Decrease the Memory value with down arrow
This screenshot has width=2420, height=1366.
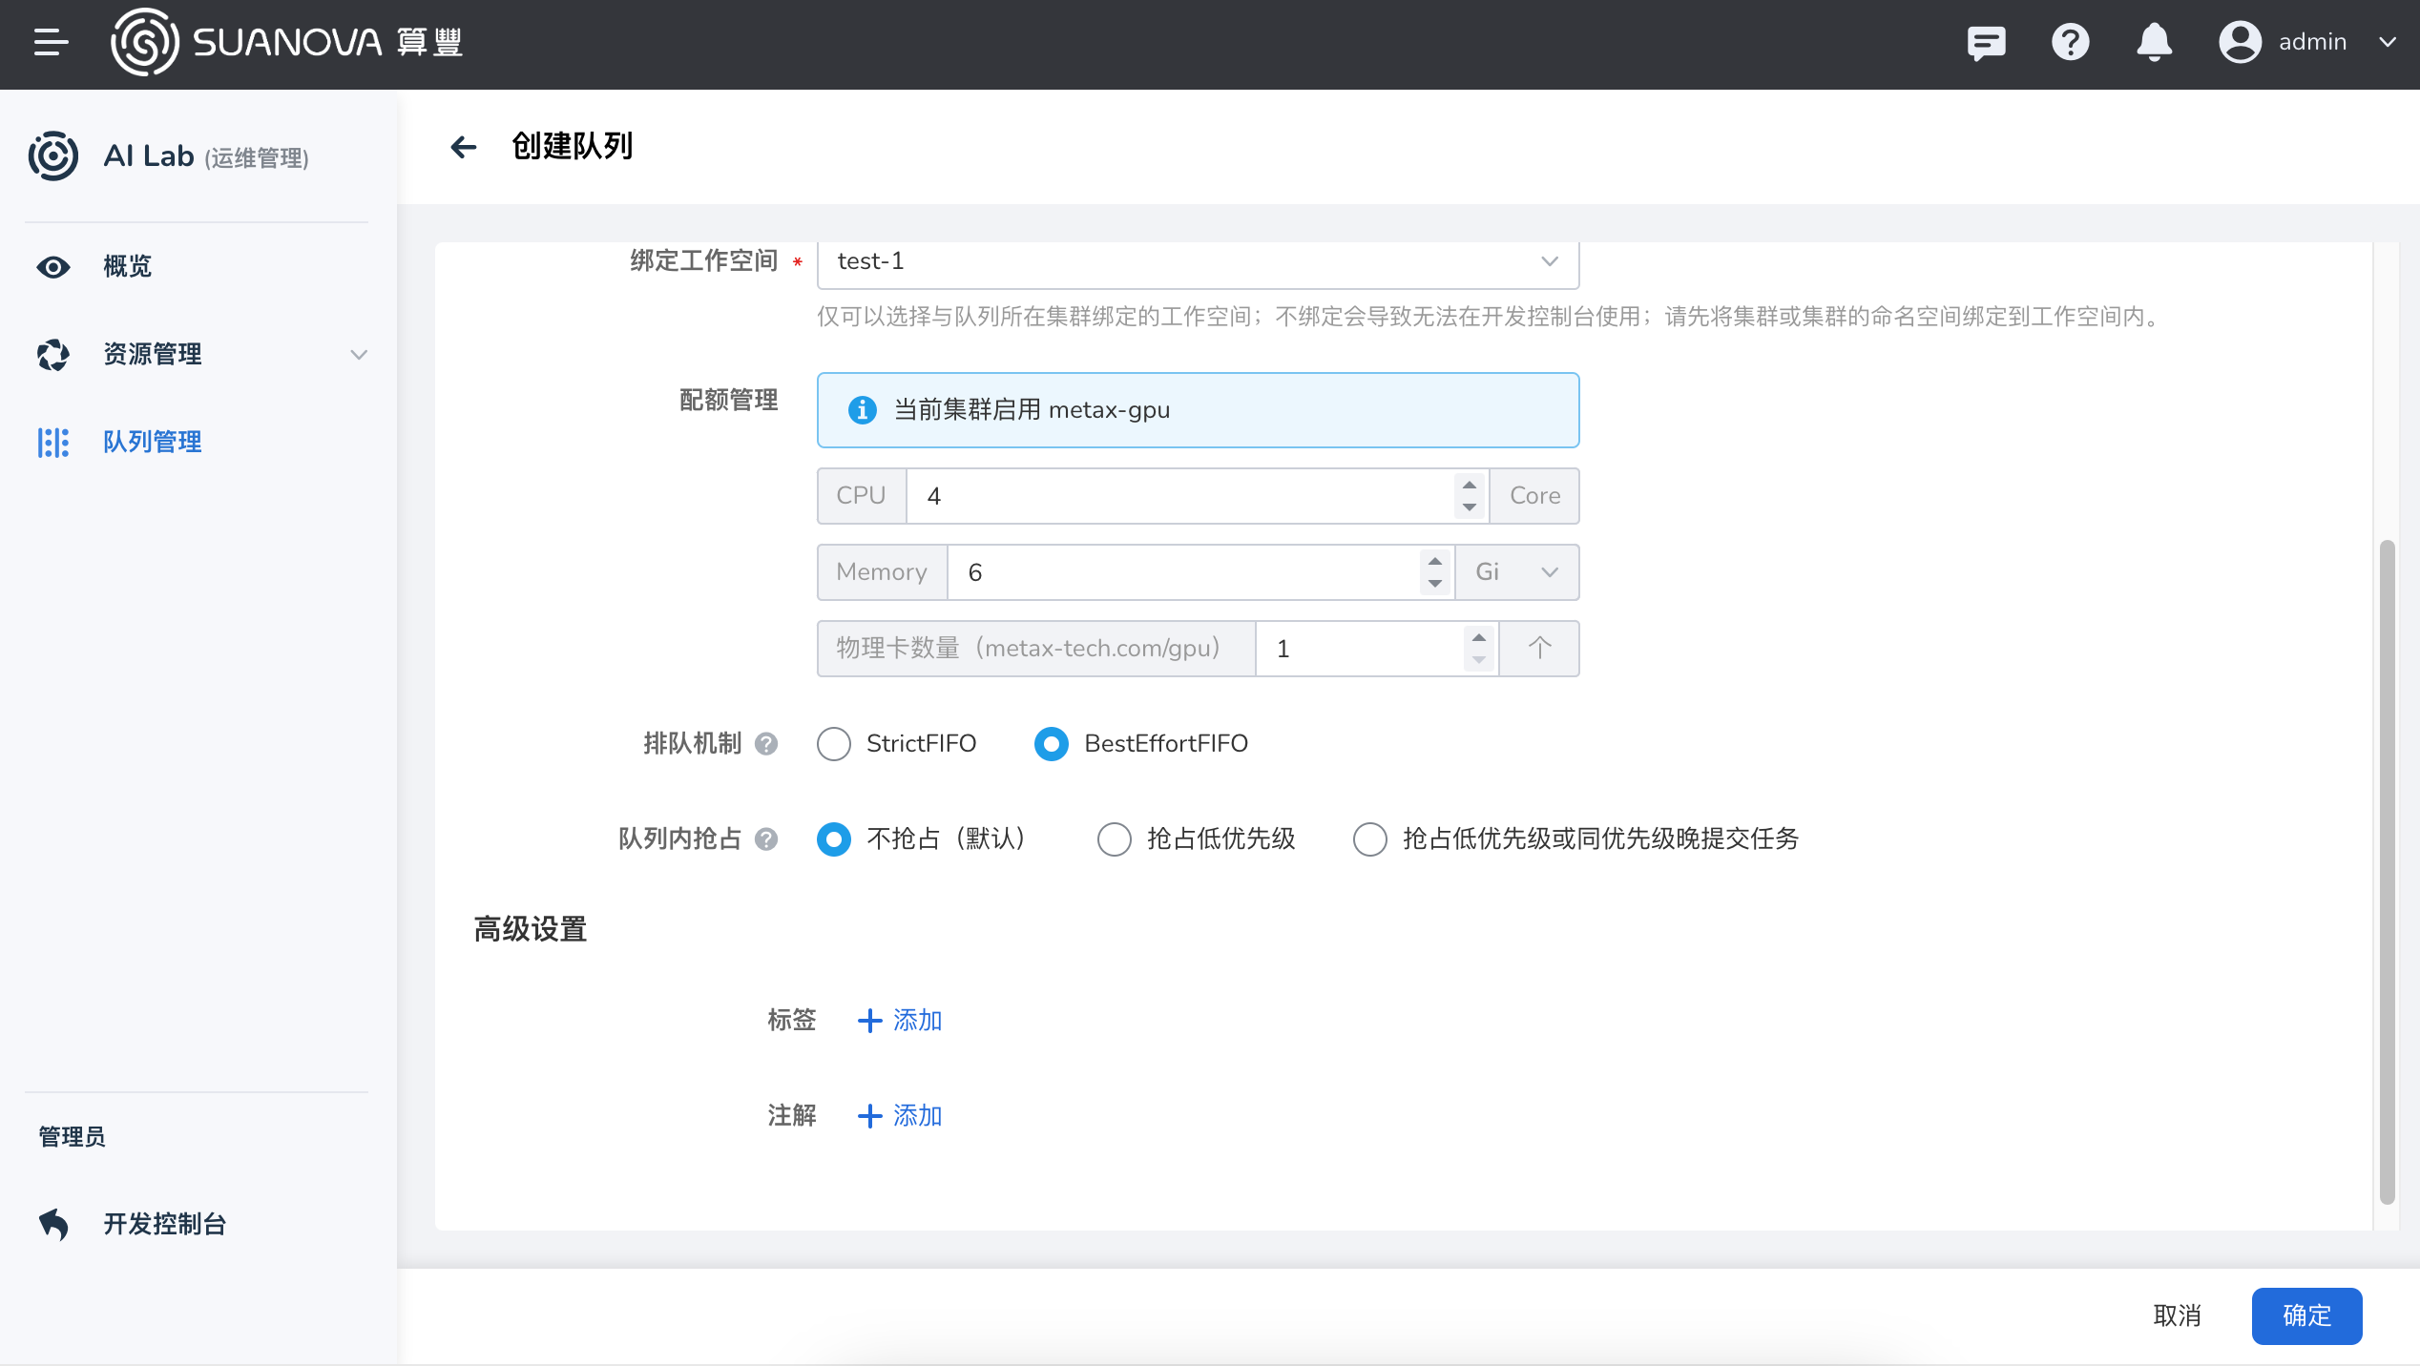tap(1435, 584)
